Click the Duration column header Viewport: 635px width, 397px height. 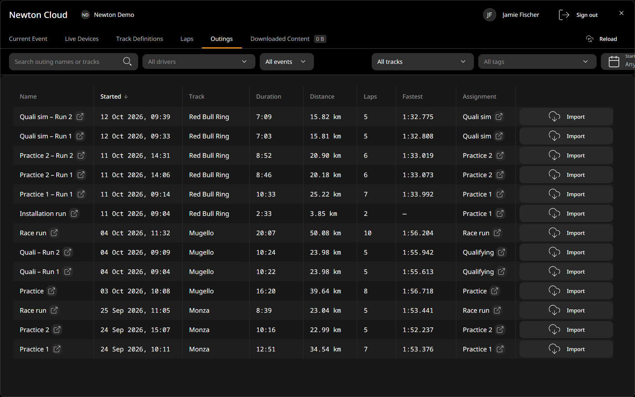tap(269, 96)
